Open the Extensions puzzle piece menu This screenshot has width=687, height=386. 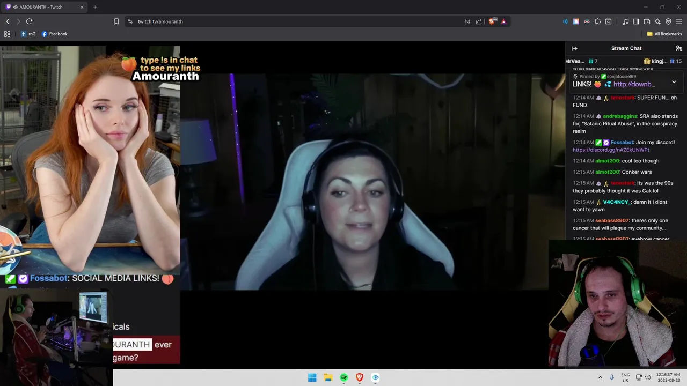coord(597,21)
